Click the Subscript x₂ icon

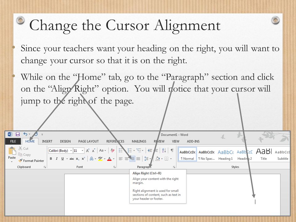(78, 159)
